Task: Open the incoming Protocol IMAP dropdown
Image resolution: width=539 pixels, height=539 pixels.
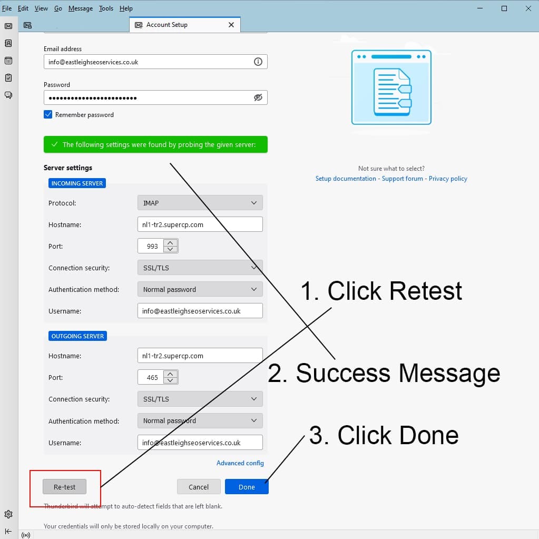Action: [x=200, y=203]
